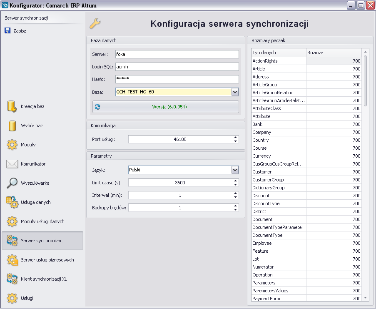Decrease Port usługi value with down arrow

pyautogui.click(x=236, y=141)
